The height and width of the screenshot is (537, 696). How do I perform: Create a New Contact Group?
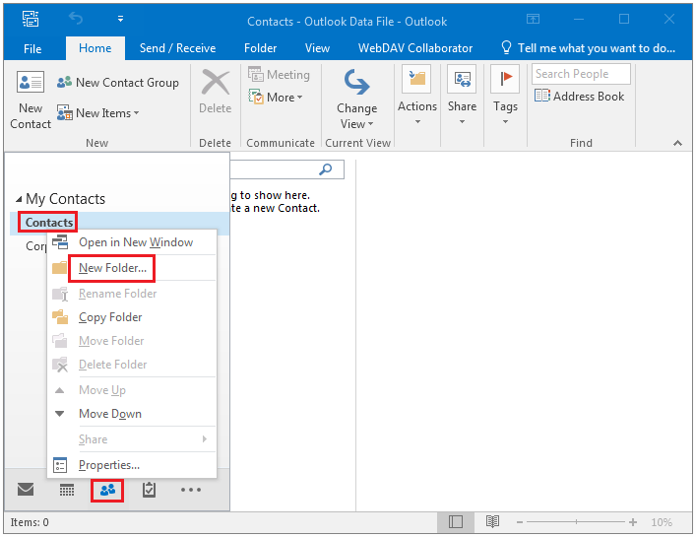tap(117, 83)
